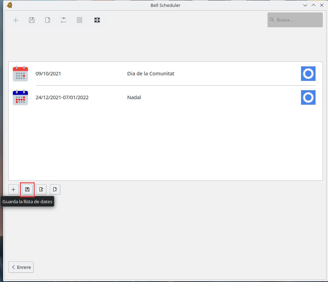Add a new date with bottom plus button
The height and width of the screenshot is (282, 328).
(x=13, y=189)
